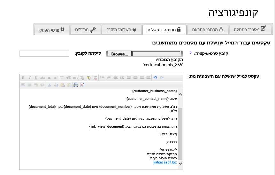Open the HTML source view icon
The height and width of the screenshot is (175, 275).
(x=82, y=85)
